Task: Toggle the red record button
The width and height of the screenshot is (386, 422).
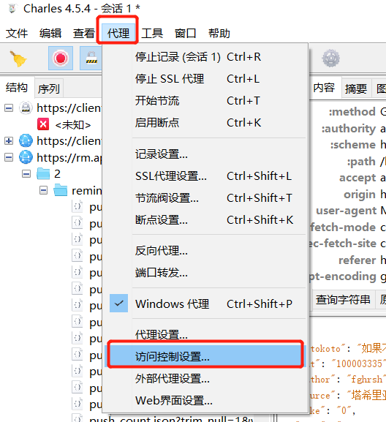Action: (61, 58)
